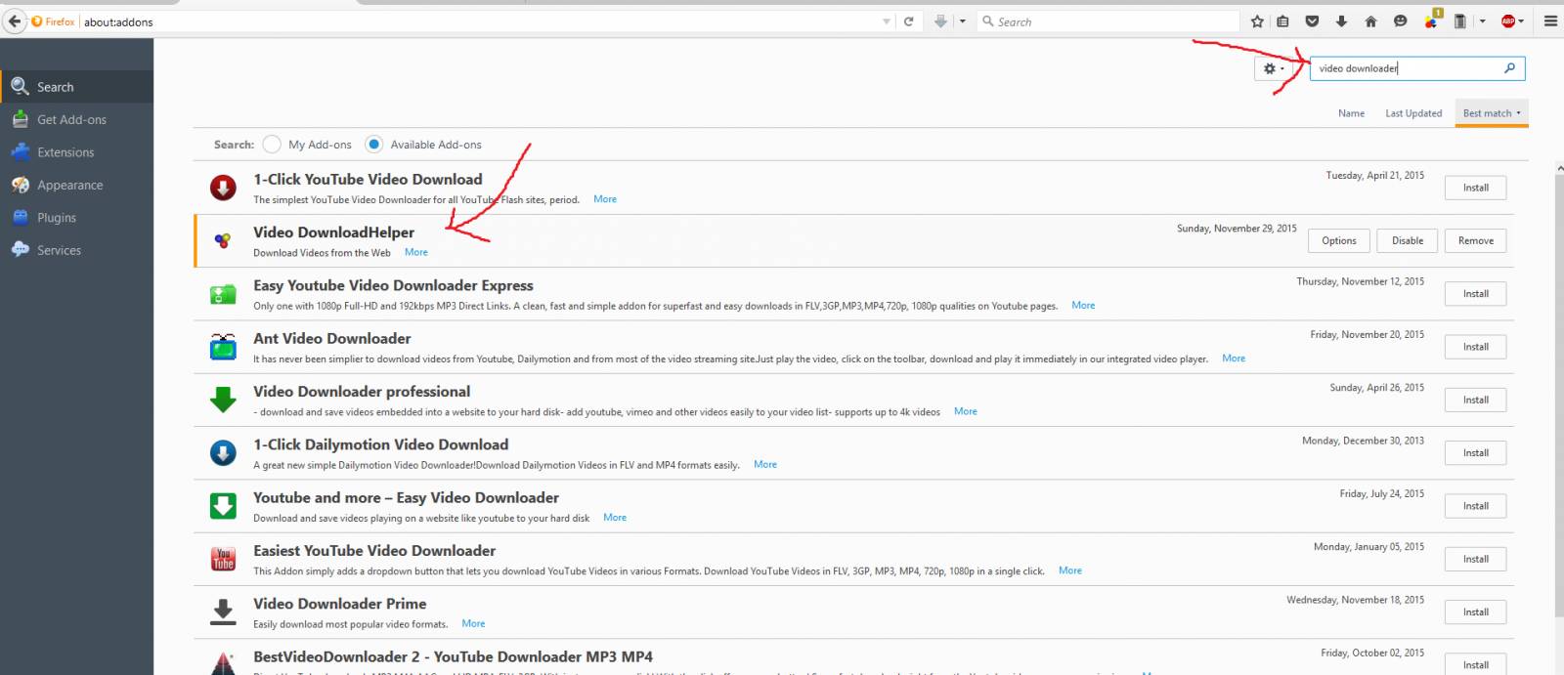This screenshot has height=675, width=1564.
Task: Open the add-ons tools gear dropdown
Action: tap(1274, 68)
